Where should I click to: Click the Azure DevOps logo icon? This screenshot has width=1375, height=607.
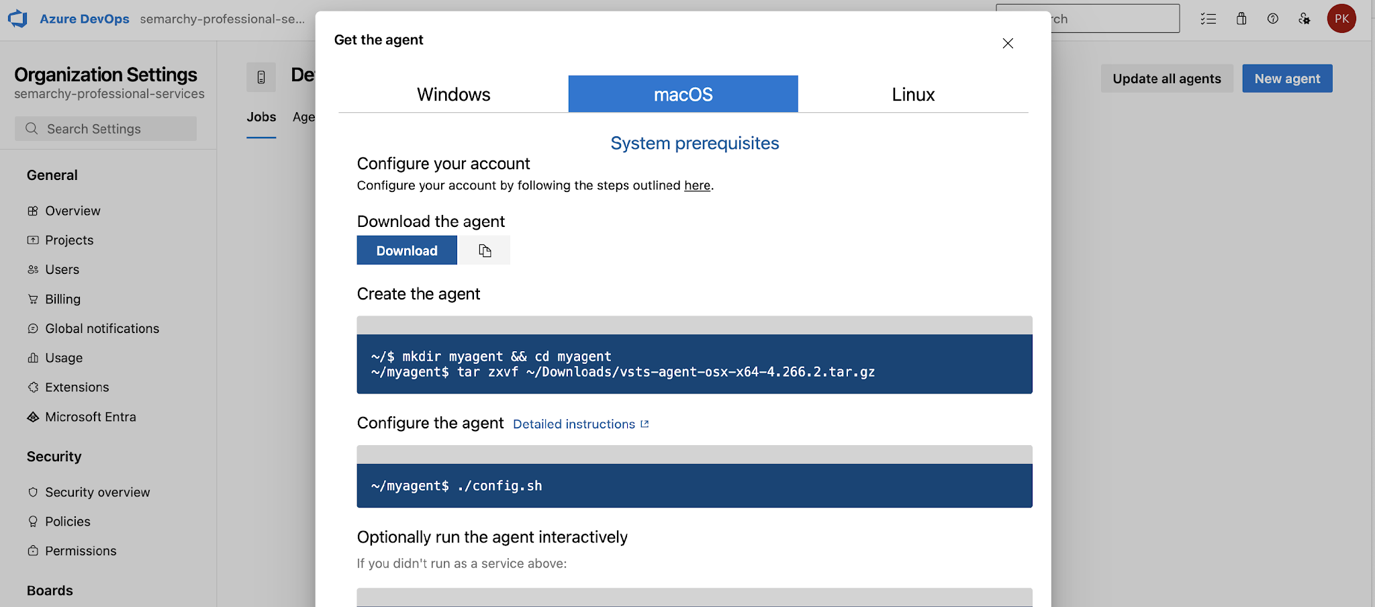pos(18,19)
